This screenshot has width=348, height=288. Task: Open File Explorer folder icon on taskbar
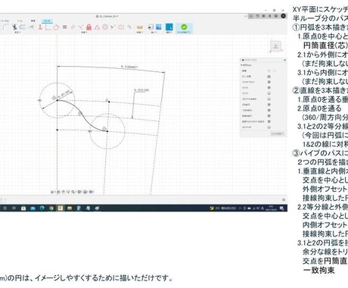[x=70, y=208]
